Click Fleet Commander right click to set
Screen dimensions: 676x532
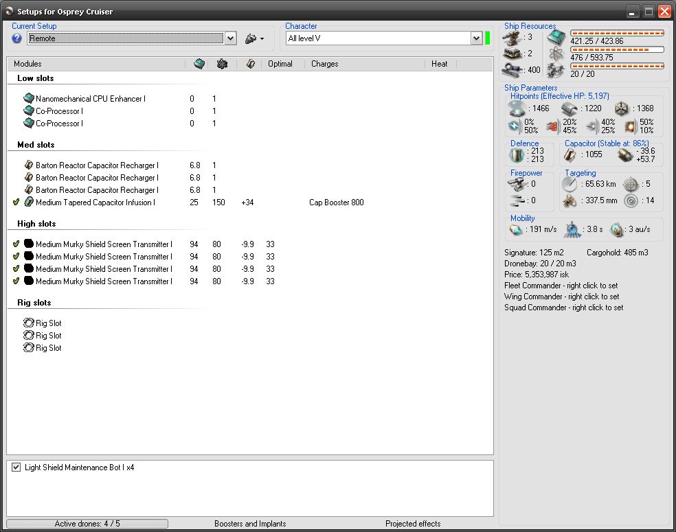(x=561, y=286)
